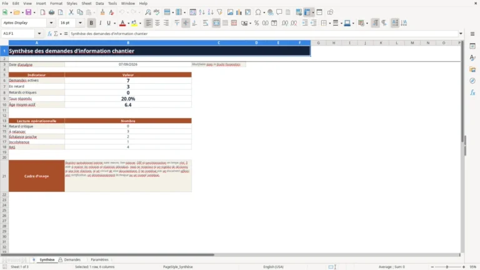Toggle underline formatting
480x270 pixels.
[x=108, y=23]
